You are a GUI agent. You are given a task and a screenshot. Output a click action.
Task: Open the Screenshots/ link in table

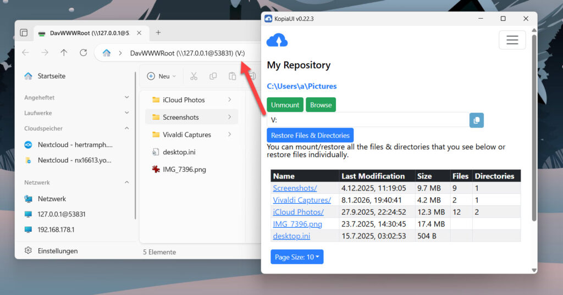(x=295, y=188)
